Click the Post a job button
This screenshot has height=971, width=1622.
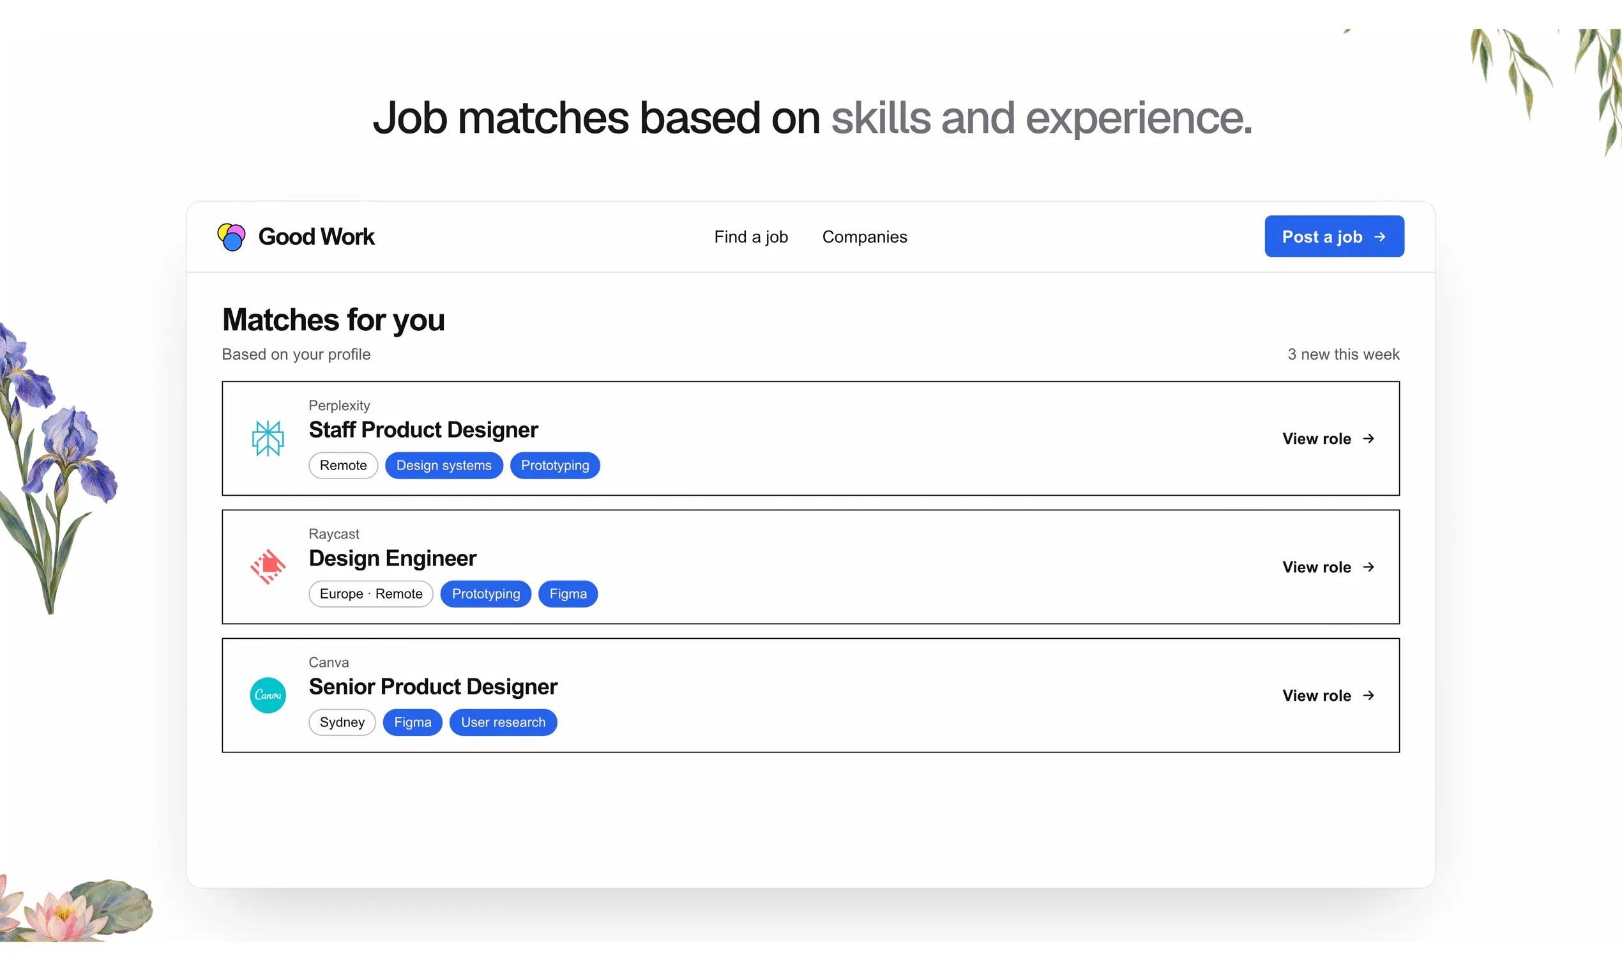[1334, 236]
